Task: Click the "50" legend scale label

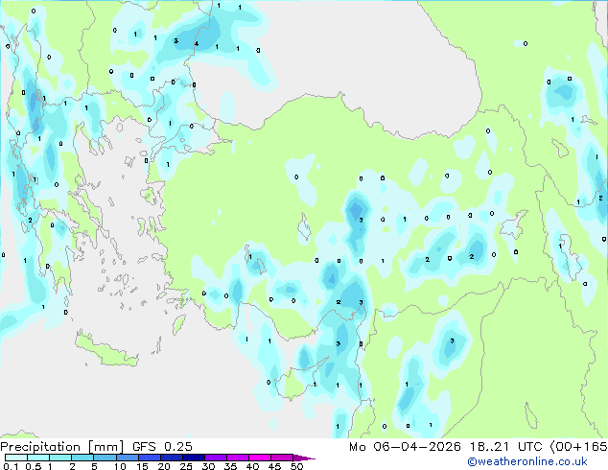Action: 296,466
